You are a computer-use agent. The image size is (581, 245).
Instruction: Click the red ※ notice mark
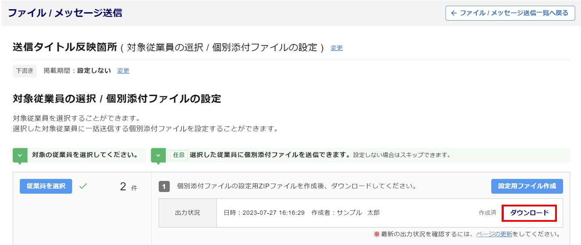376,234
